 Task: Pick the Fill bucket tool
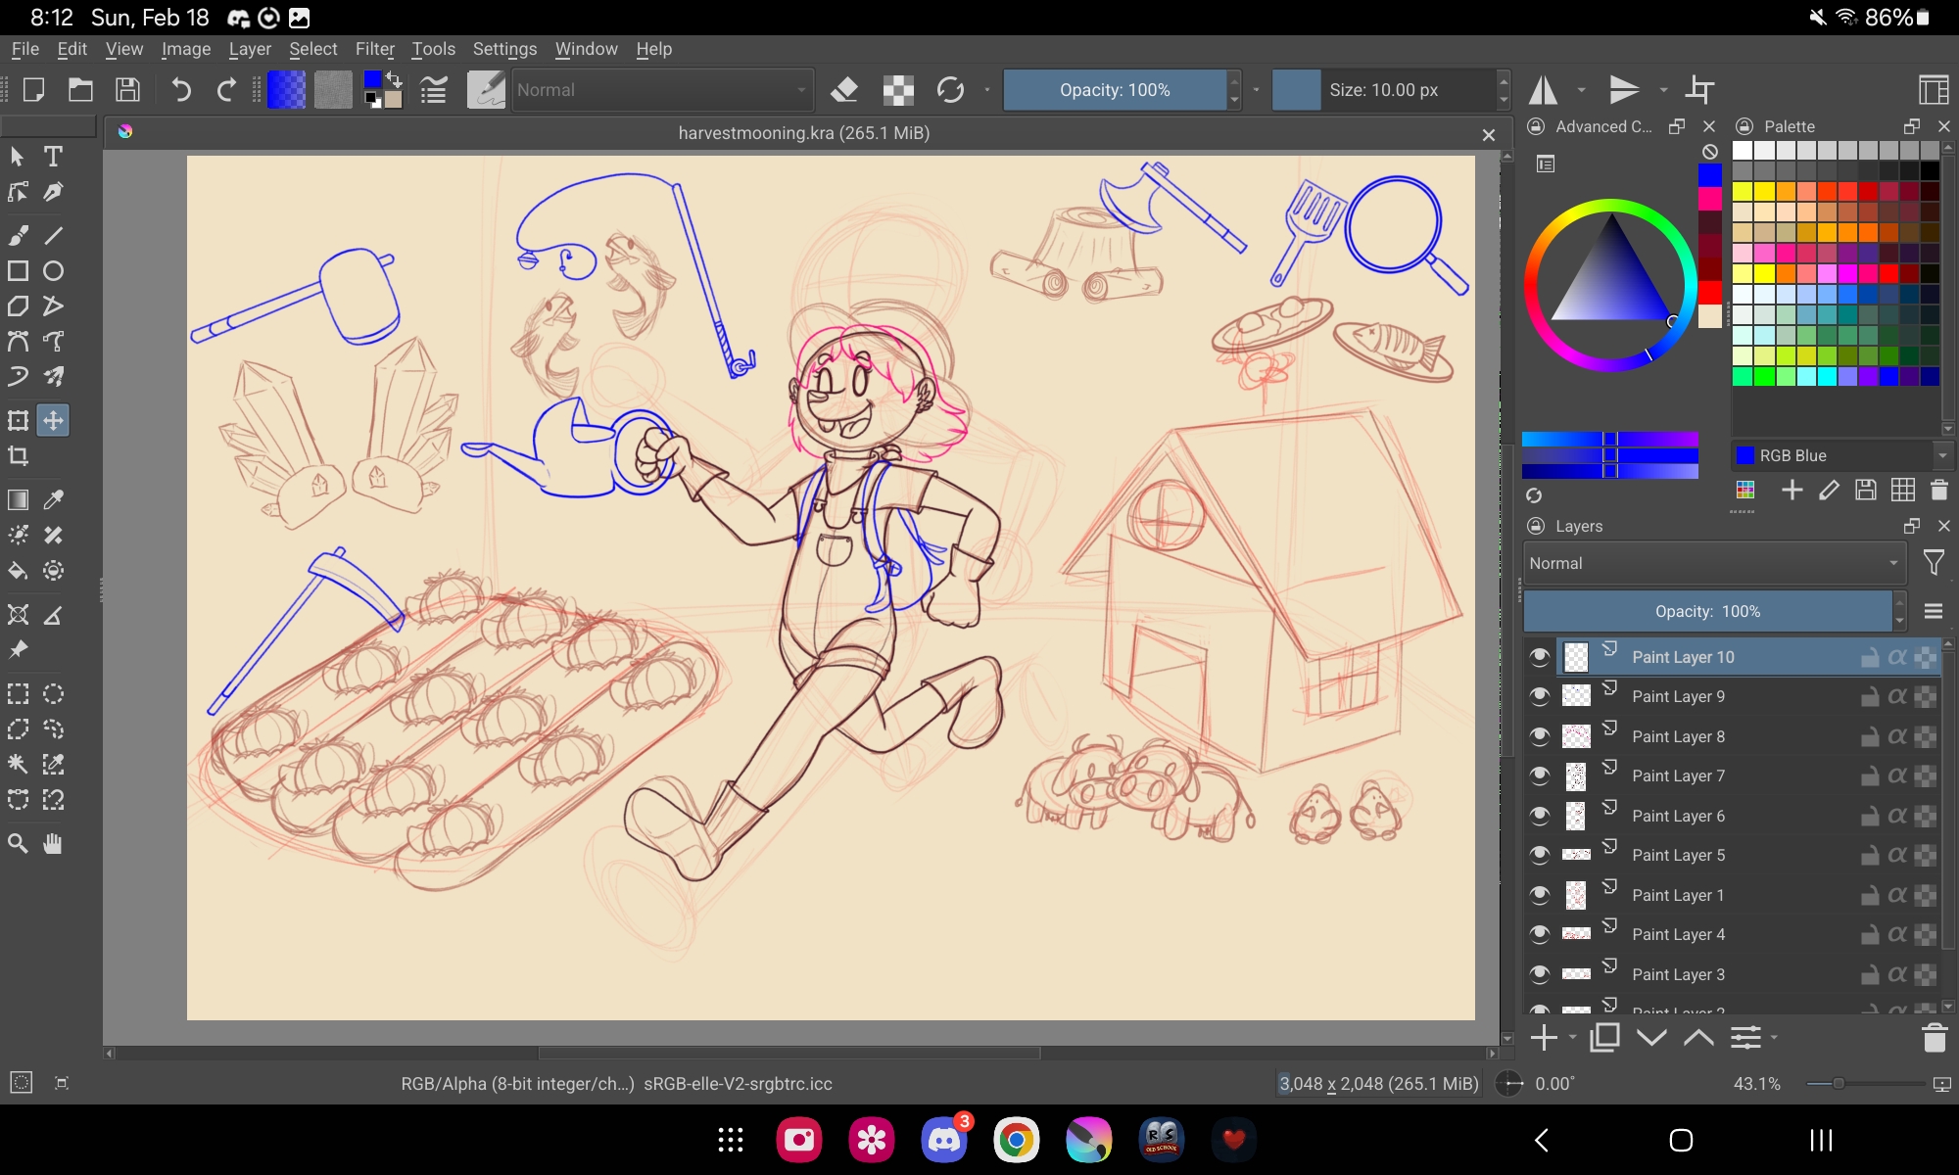[18, 571]
